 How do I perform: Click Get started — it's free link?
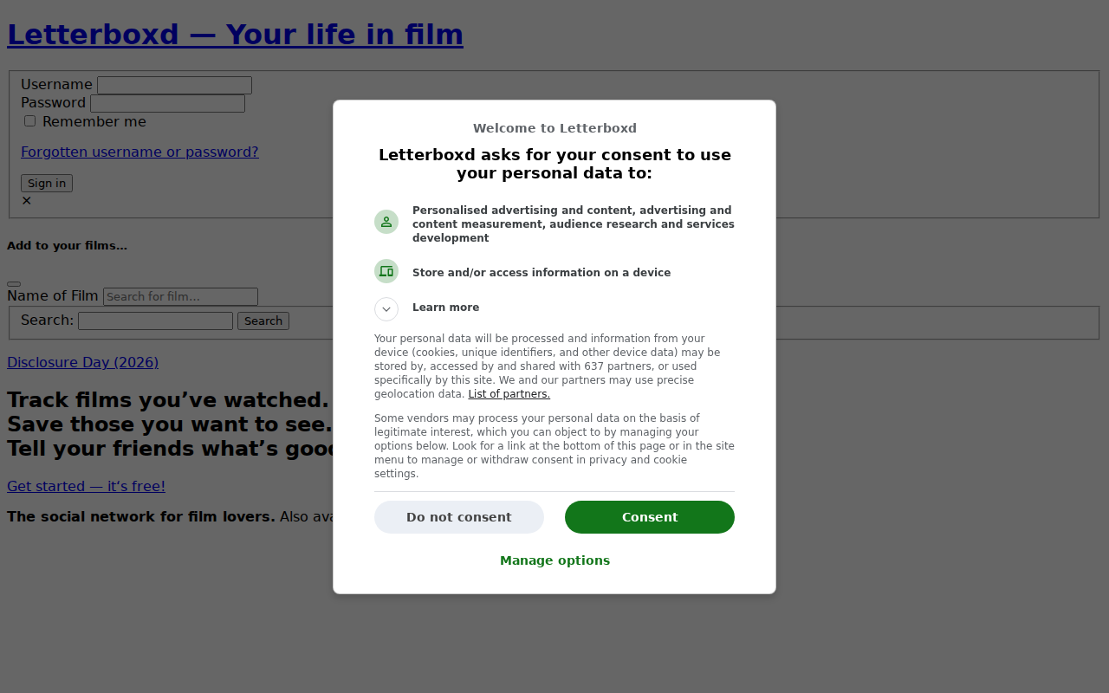coord(86,486)
